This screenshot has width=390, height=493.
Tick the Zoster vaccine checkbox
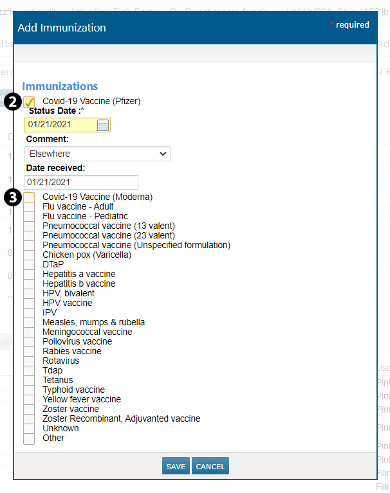pos(29,409)
